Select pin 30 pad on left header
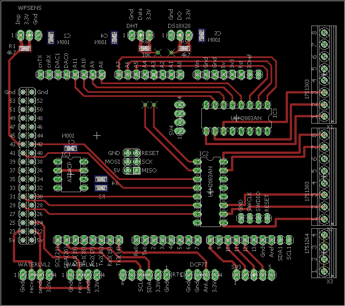This screenshot has width=345, height=306. pos(31,196)
